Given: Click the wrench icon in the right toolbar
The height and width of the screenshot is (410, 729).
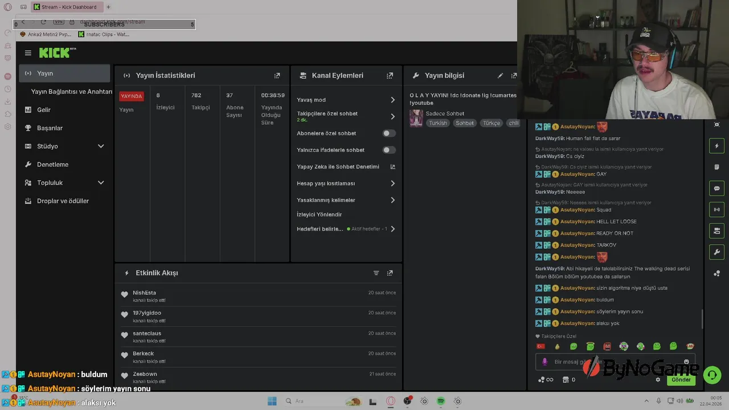Looking at the screenshot, I should pyautogui.click(x=716, y=252).
